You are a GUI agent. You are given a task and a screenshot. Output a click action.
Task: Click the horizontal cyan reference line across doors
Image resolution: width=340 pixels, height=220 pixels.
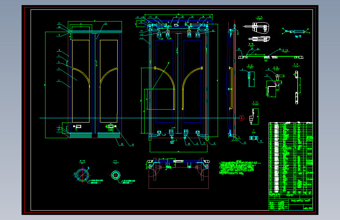pos(139,118)
